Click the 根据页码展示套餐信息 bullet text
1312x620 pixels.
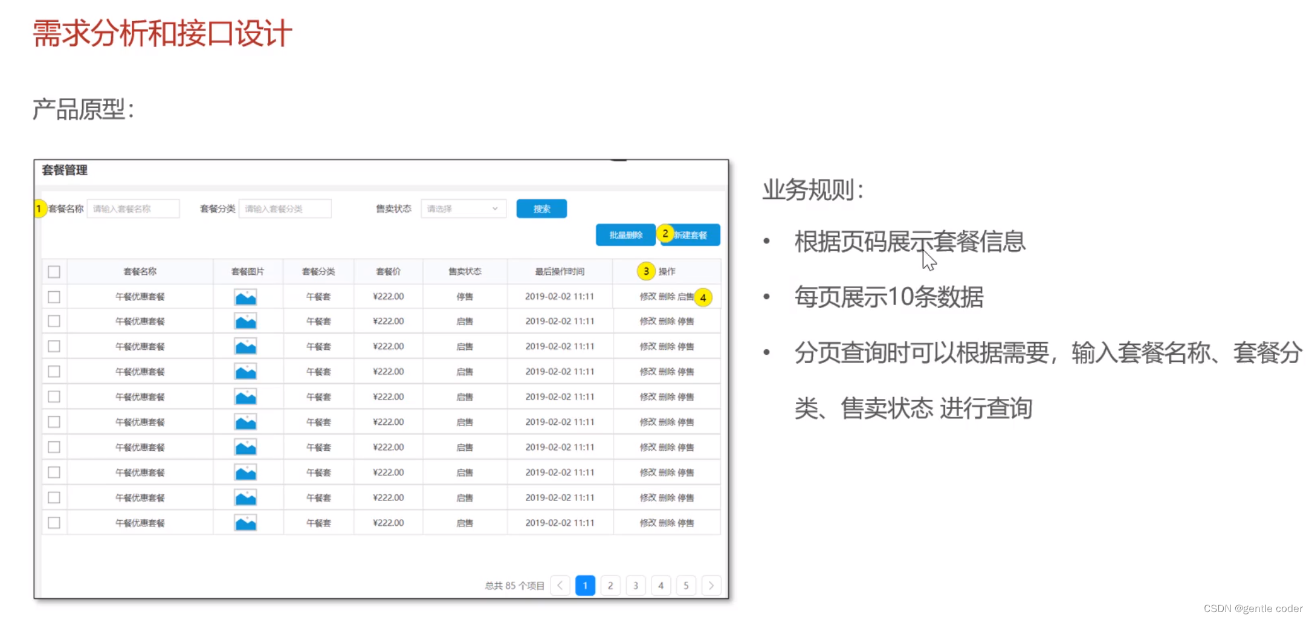point(910,242)
